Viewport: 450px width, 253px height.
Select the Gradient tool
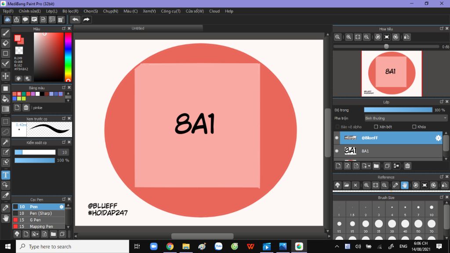click(x=5, y=109)
